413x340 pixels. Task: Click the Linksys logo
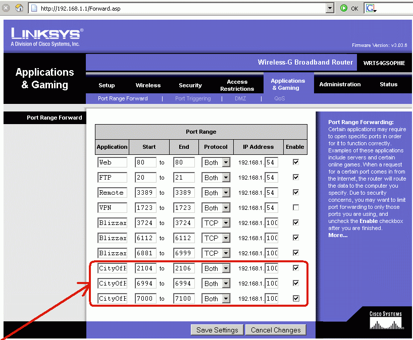[45, 37]
